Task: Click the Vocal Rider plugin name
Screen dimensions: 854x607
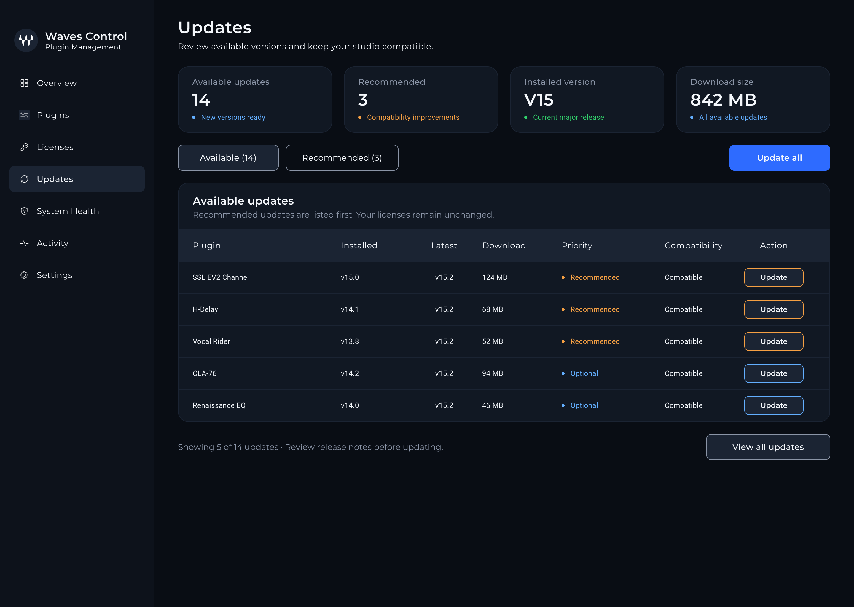Action: tap(211, 341)
